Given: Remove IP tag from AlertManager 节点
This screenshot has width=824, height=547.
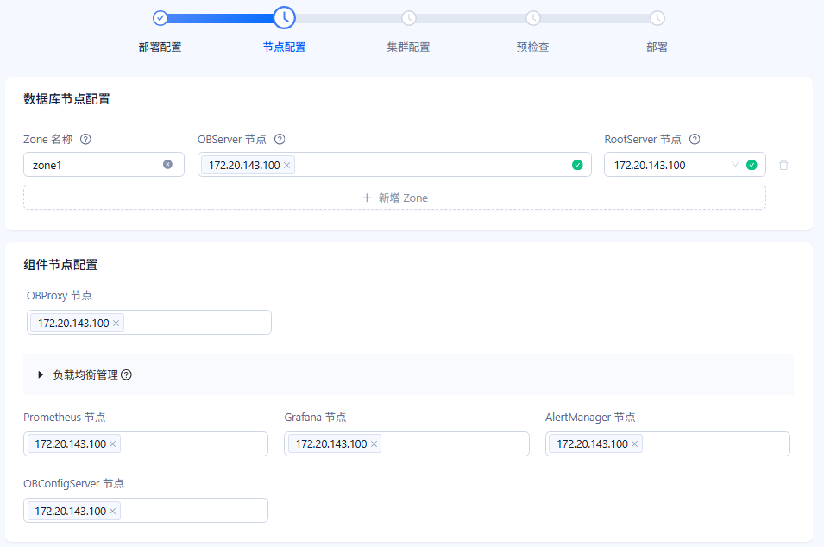Looking at the screenshot, I should click(x=634, y=444).
